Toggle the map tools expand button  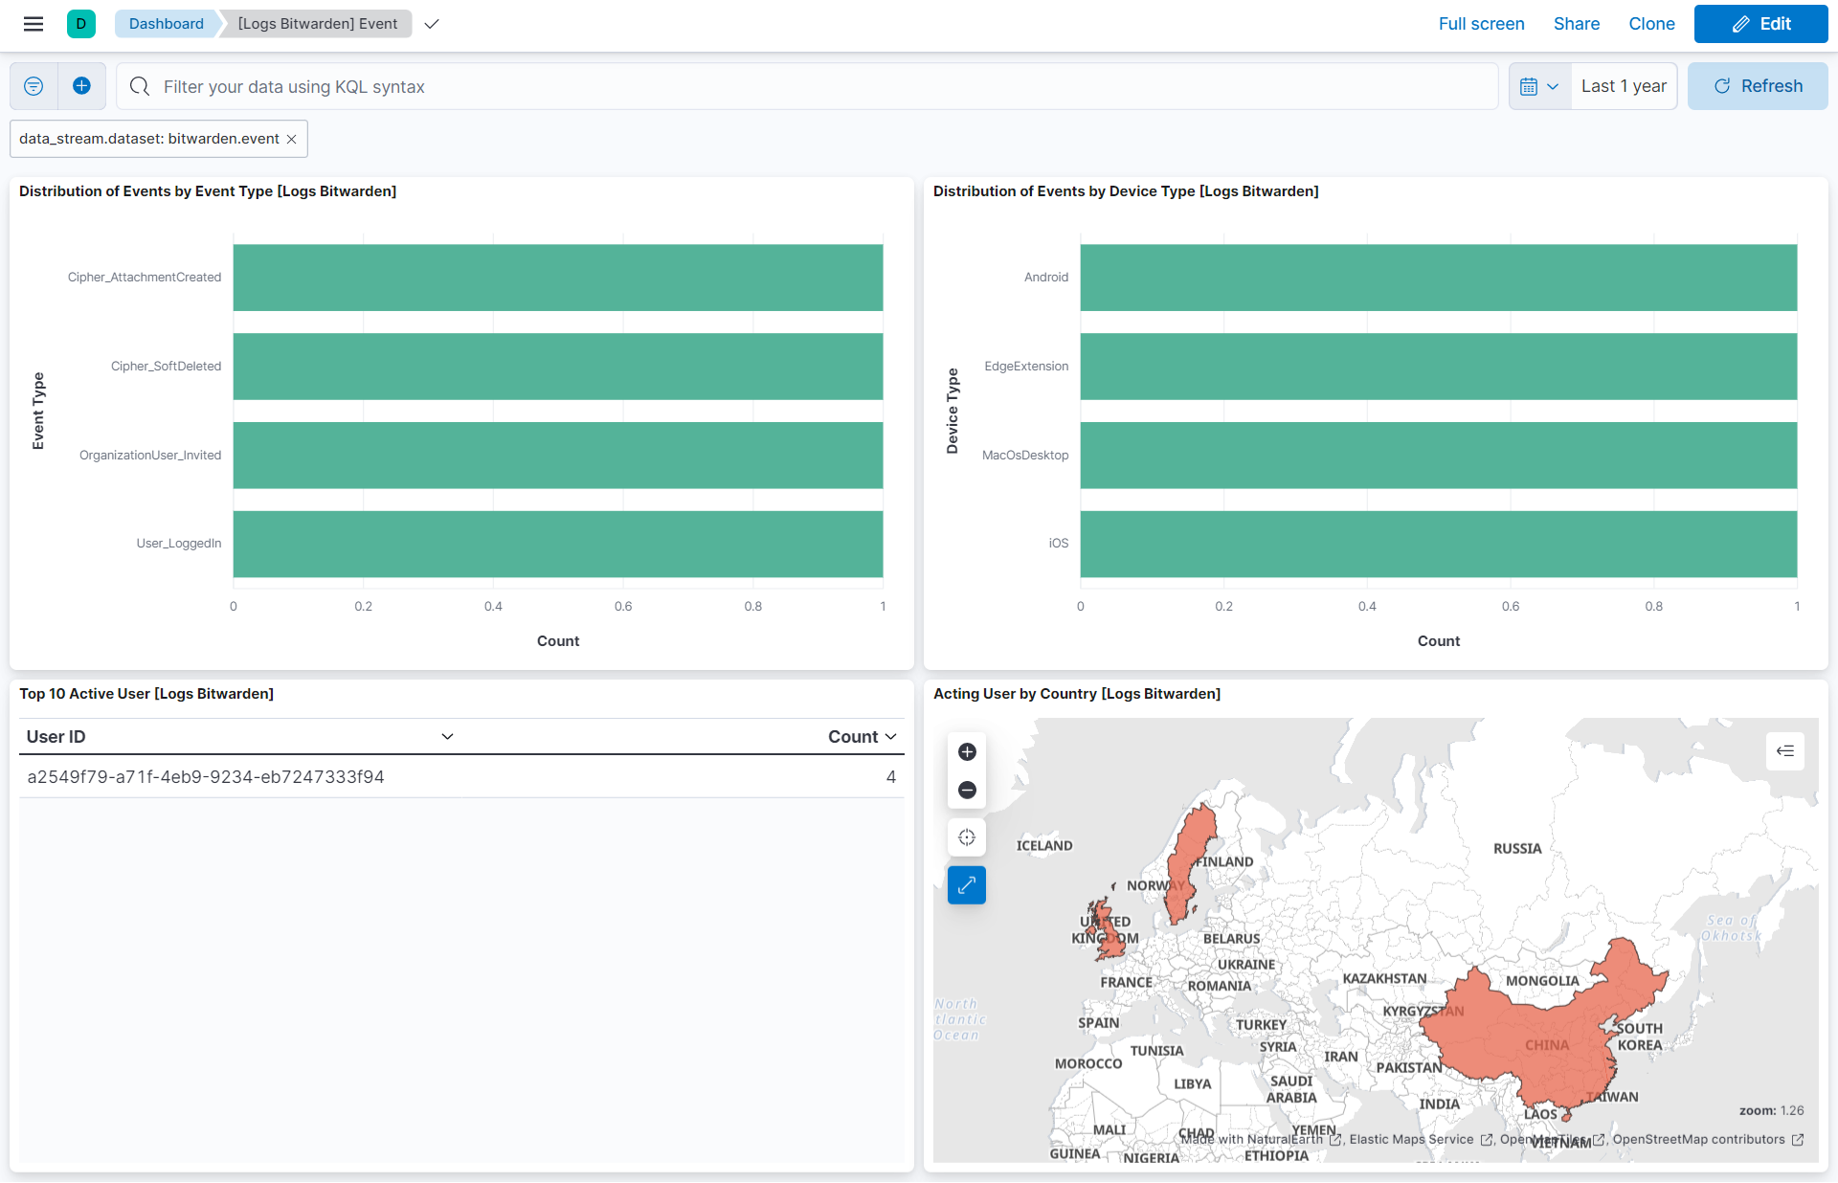tap(967, 885)
